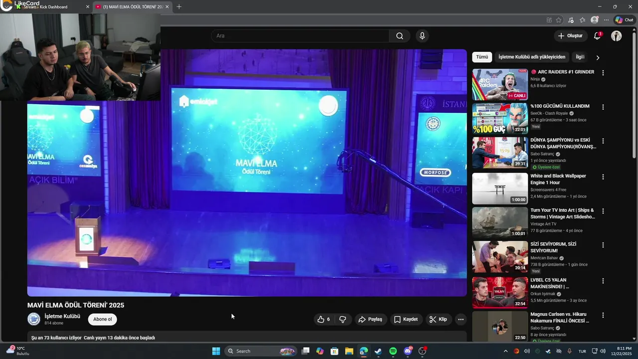Open Microsoft Store from taskbar
Image resolution: width=638 pixels, height=359 pixels.
tap(334, 351)
